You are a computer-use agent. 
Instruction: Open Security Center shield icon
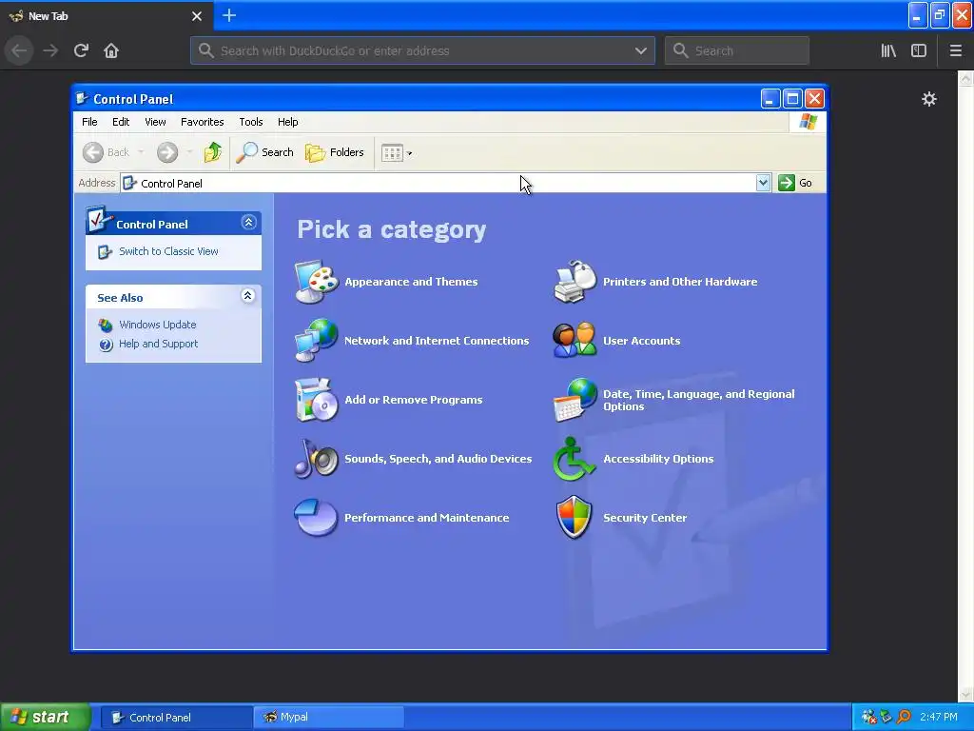[575, 517]
